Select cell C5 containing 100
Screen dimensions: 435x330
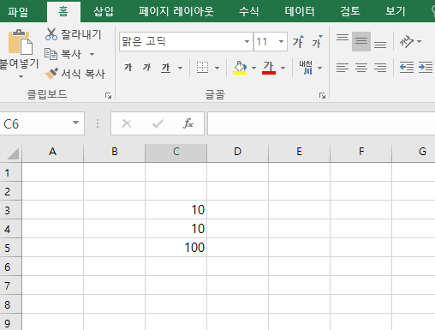176,248
